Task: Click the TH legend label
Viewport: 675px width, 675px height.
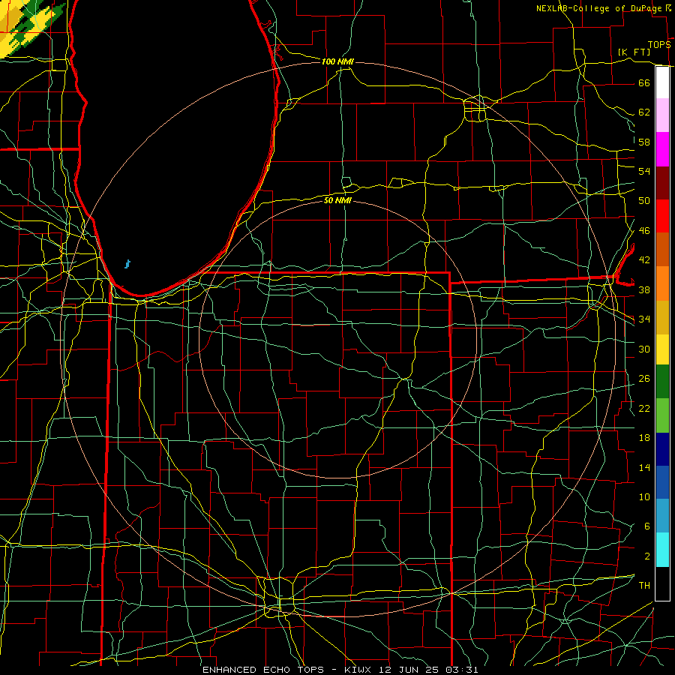Action: [644, 586]
